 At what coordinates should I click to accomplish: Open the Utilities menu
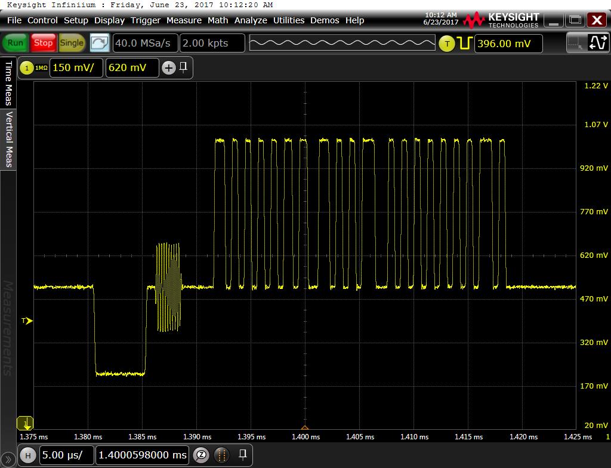tap(289, 20)
